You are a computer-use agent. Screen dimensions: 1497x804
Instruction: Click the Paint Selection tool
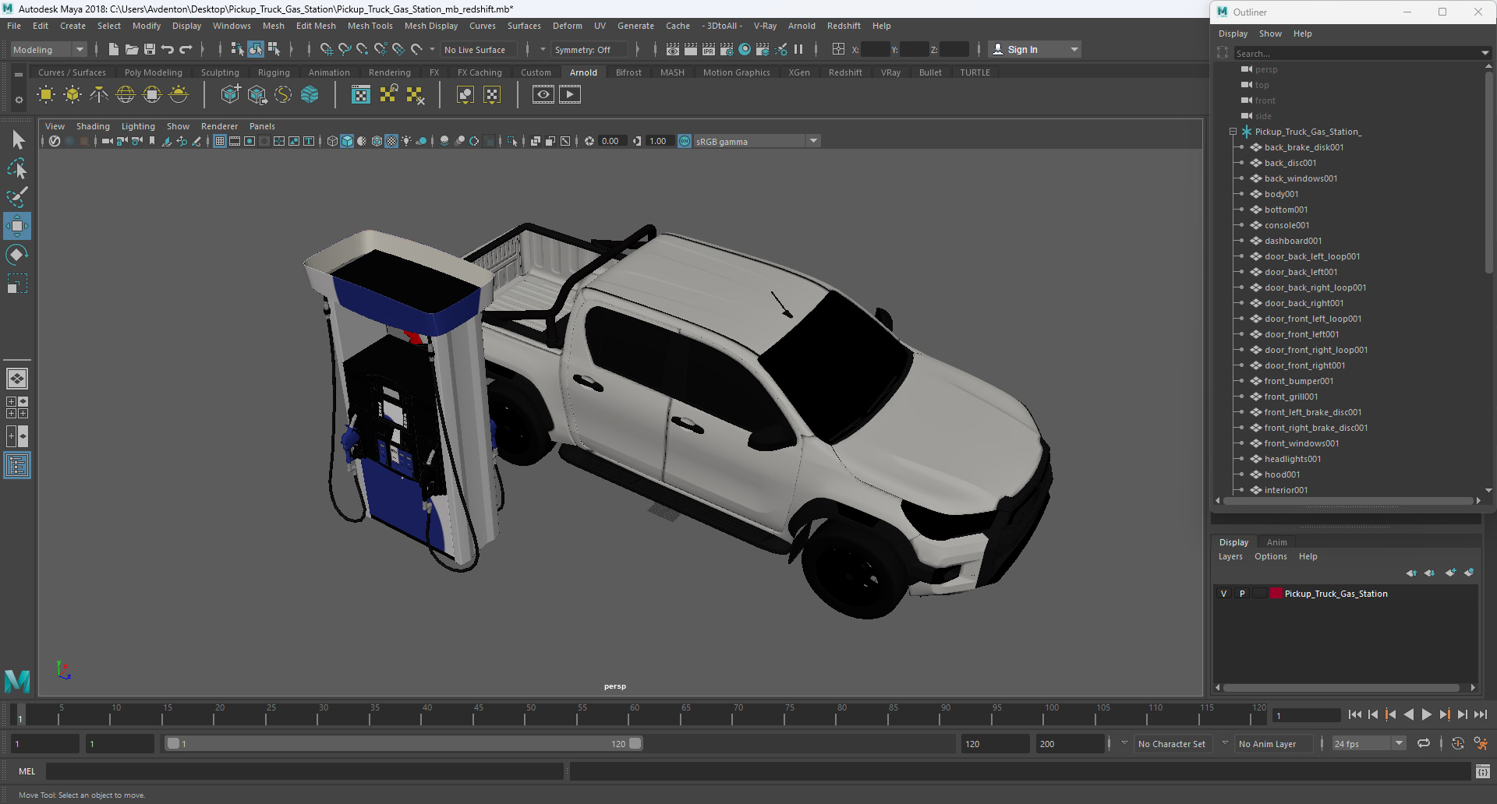coord(16,196)
